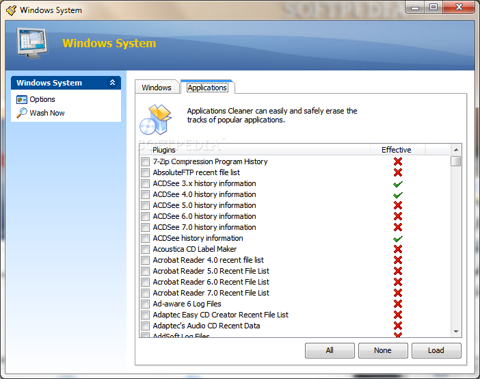
Task: Click red X status for 7-Zip Compression row
Action: pyautogui.click(x=398, y=161)
